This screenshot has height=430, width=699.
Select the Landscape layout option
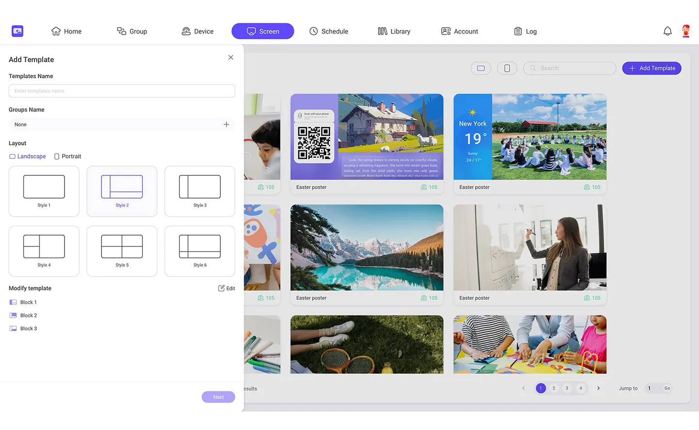[x=27, y=156]
